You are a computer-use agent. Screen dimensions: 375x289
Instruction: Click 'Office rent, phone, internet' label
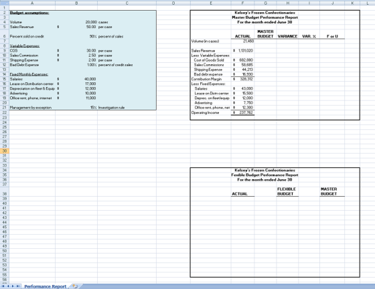click(x=31, y=98)
